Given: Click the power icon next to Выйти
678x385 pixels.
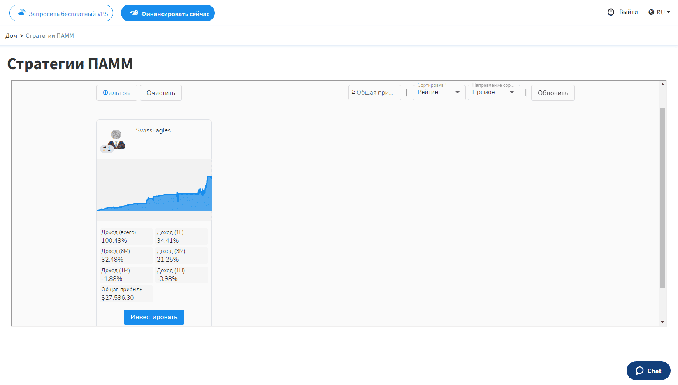Looking at the screenshot, I should [x=611, y=12].
